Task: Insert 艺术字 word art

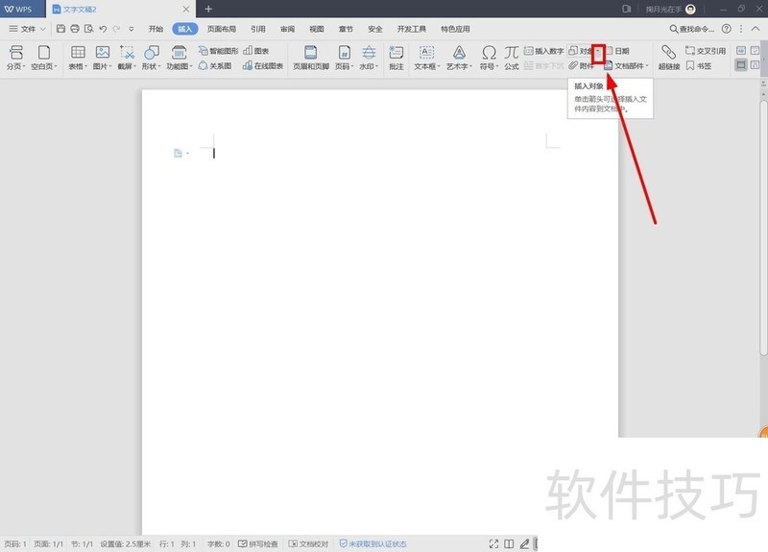Action: click(x=459, y=58)
